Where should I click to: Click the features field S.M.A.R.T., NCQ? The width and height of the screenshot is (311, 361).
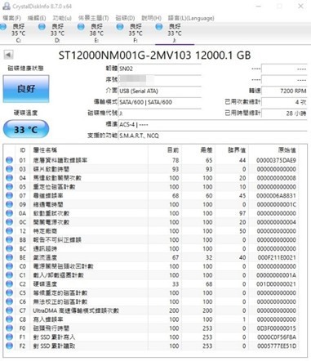coord(213,136)
